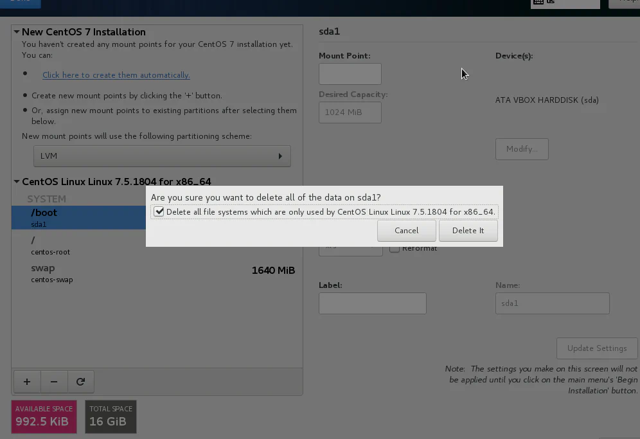Click the Mount Point input field

click(350, 74)
